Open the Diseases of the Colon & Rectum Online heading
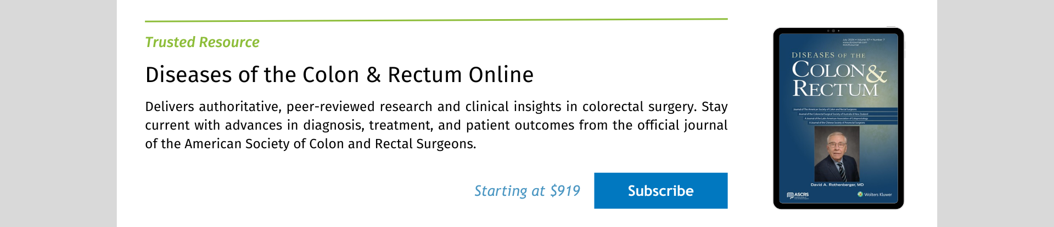 [339, 75]
